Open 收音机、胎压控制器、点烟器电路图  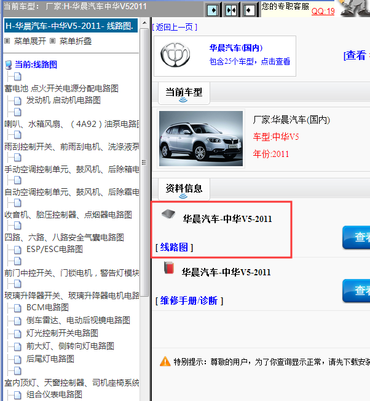click(68, 215)
